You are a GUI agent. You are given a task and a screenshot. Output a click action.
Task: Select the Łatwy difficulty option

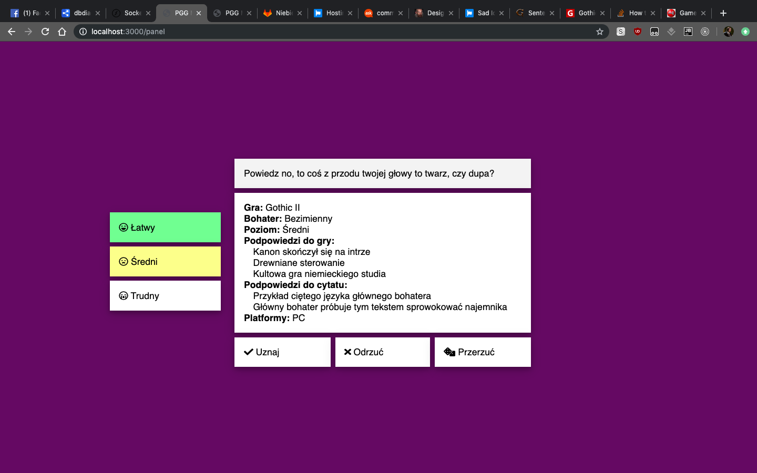click(165, 228)
